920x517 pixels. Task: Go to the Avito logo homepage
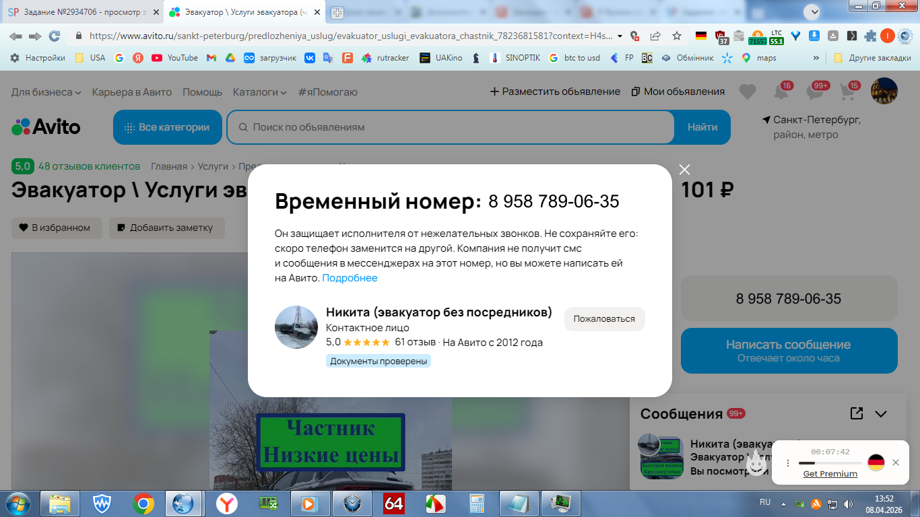(46, 127)
